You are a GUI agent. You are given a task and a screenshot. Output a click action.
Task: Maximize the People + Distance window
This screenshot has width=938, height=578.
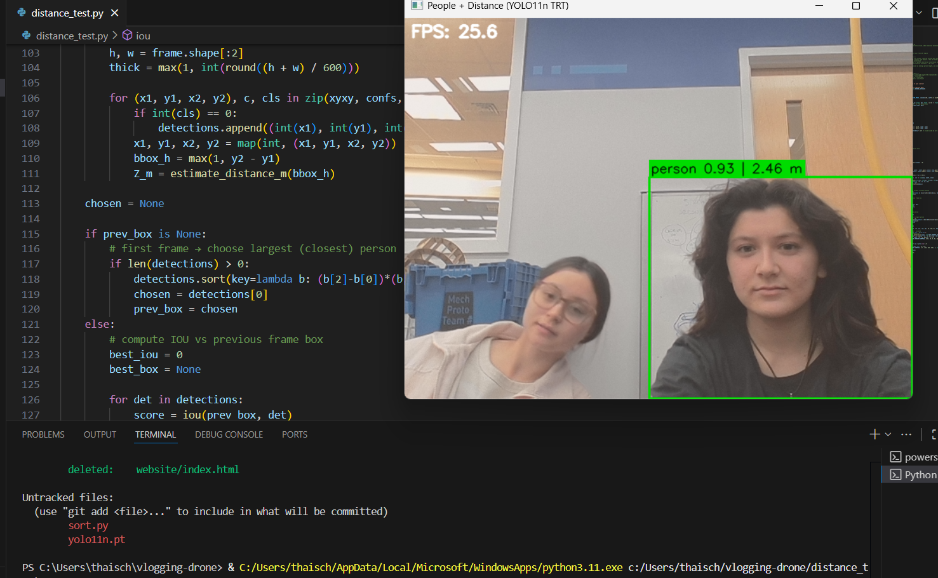(x=855, y=6)
